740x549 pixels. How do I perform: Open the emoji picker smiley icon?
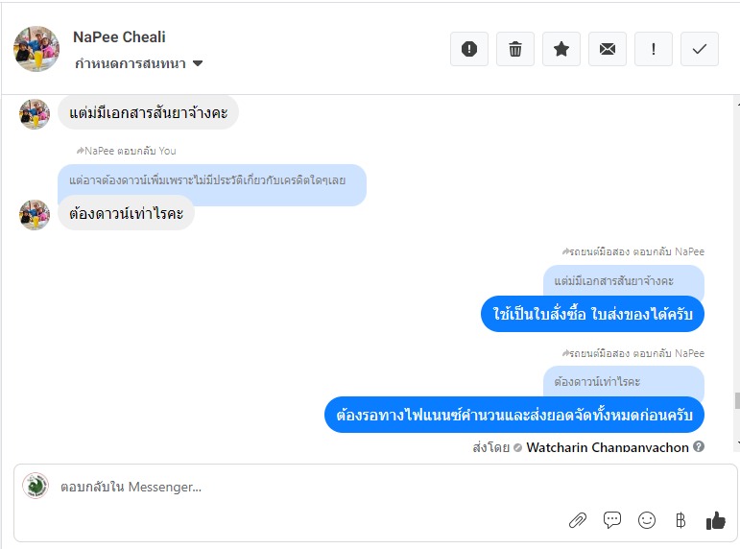tap(647, 520)
